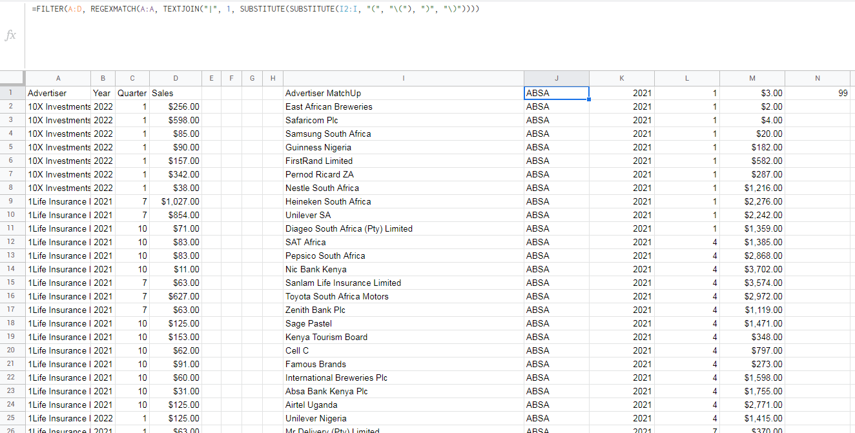Click the $854.00 sales cell
The height and width of the screenshot is (433, 855).
pos(176,215)
